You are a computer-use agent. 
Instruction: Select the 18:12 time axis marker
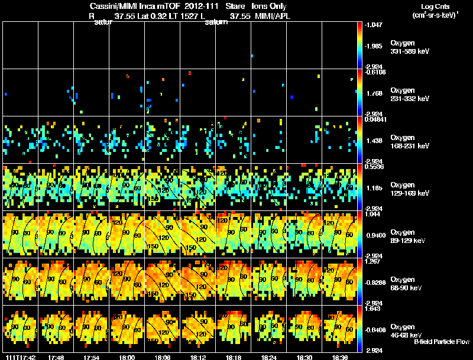click(198, 358)
